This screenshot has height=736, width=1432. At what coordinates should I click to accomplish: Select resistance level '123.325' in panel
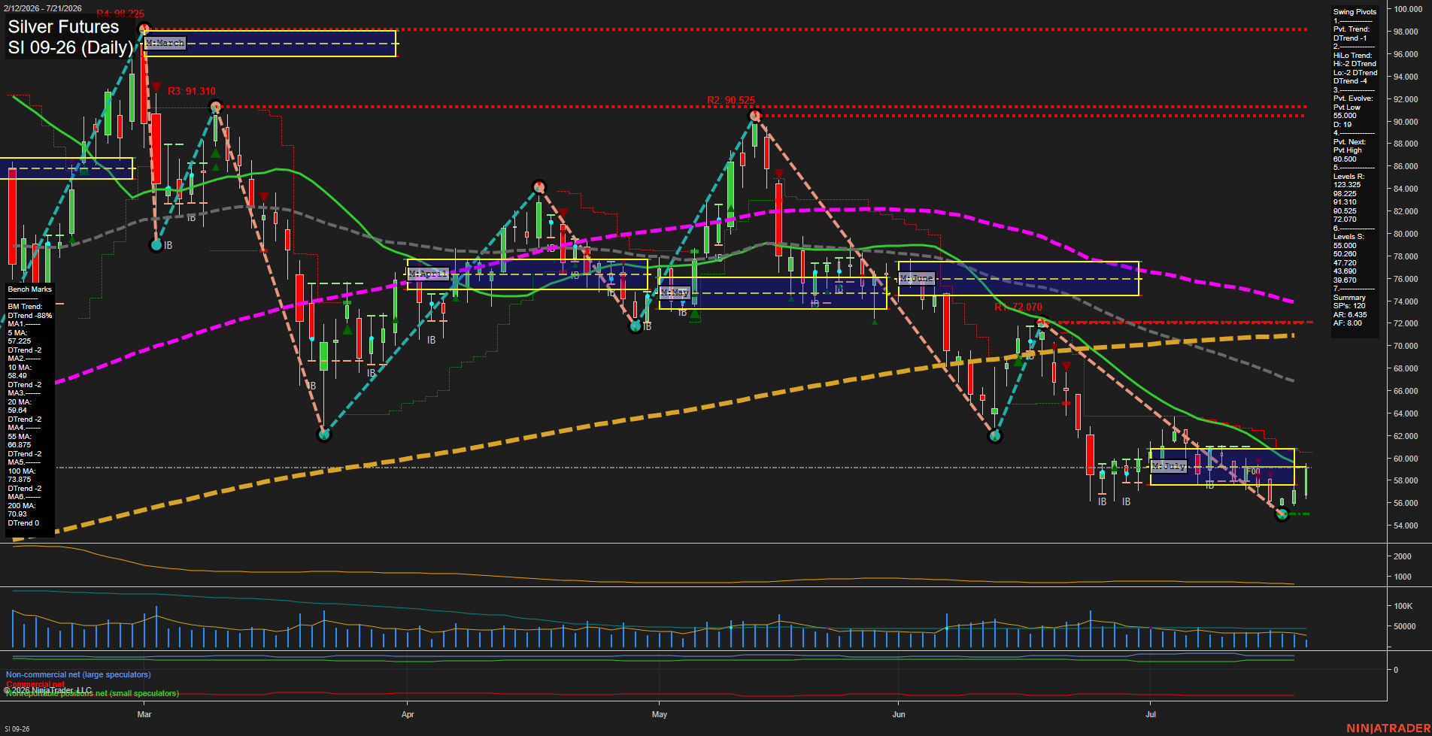[1347, 185]
